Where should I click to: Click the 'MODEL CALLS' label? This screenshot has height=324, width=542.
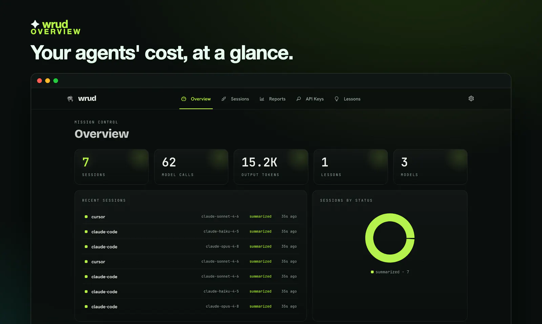[x=178, y=175]
